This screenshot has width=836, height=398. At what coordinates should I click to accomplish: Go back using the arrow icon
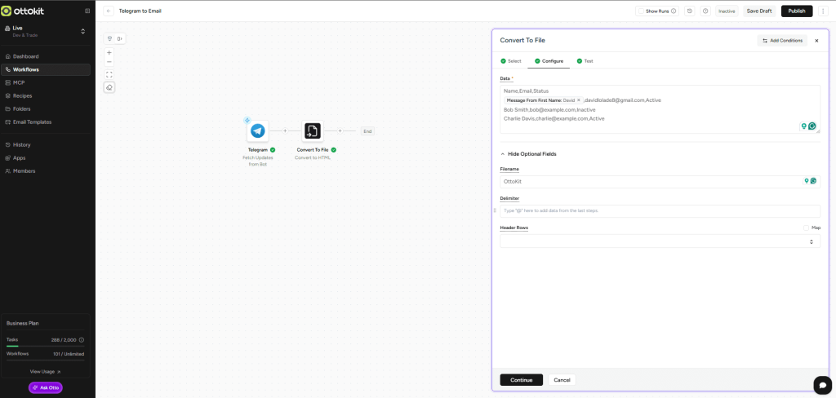pos(109,11)
